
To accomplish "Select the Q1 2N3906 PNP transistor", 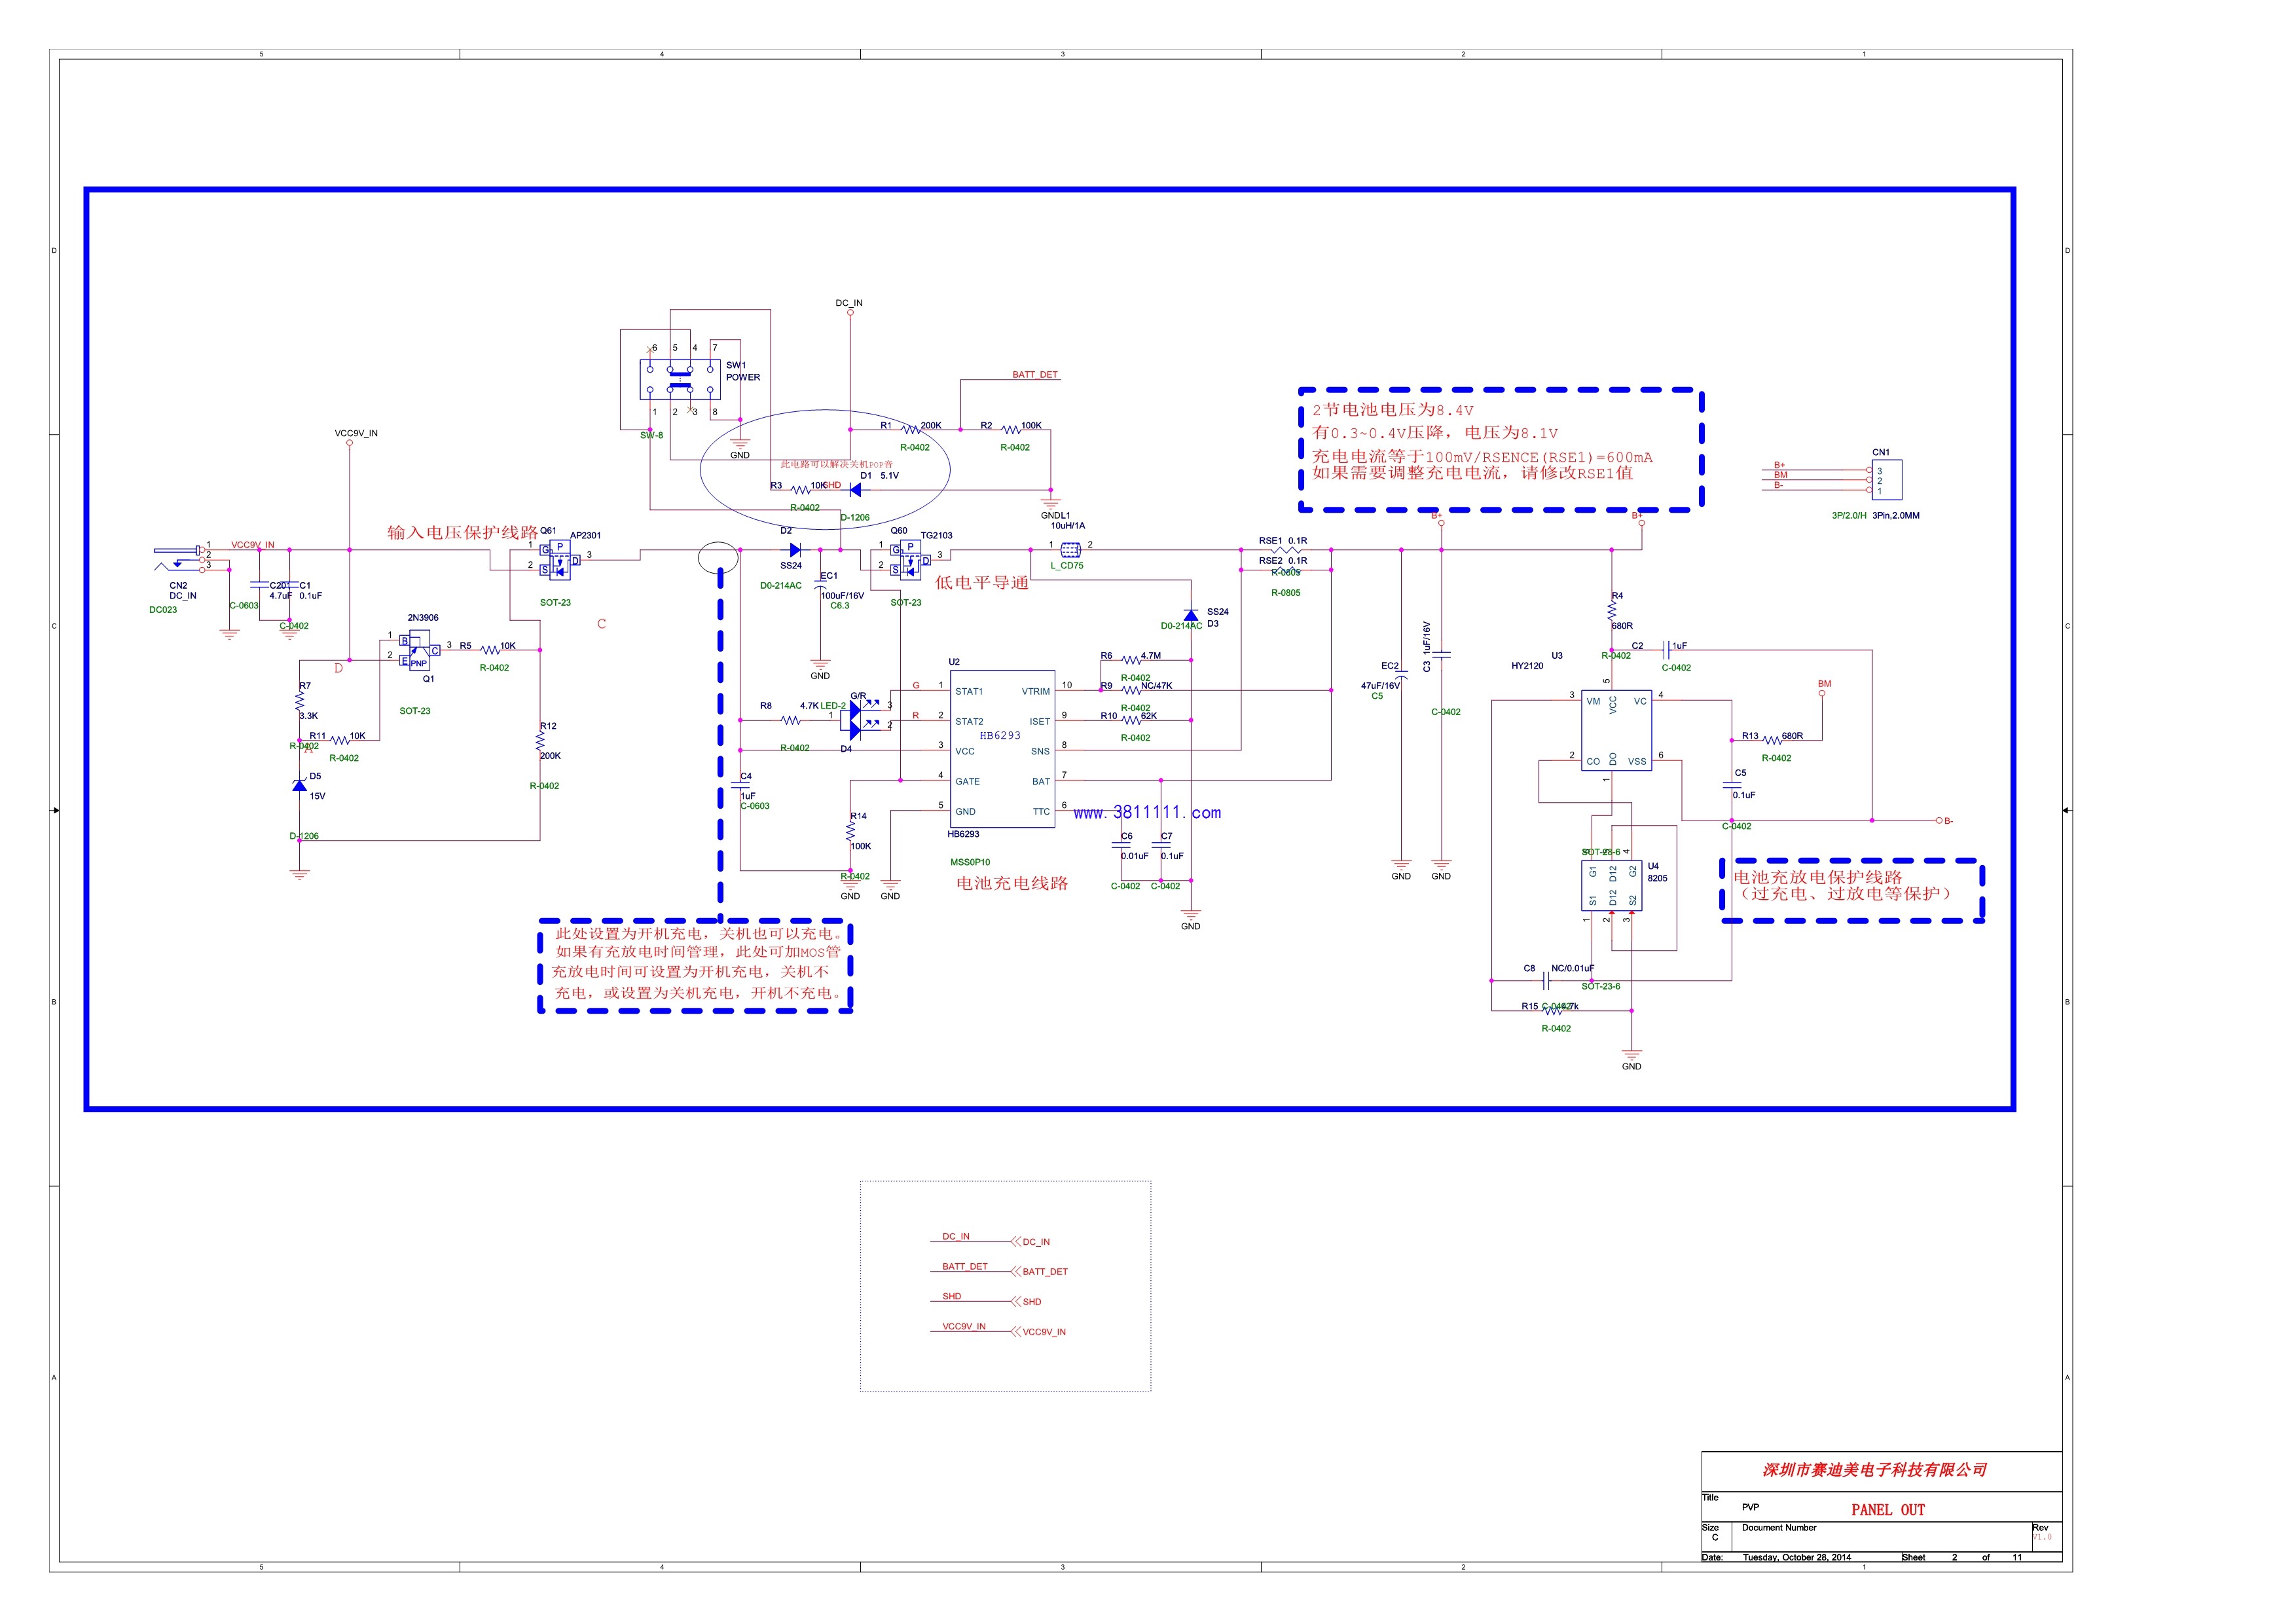I will (419, 650).
